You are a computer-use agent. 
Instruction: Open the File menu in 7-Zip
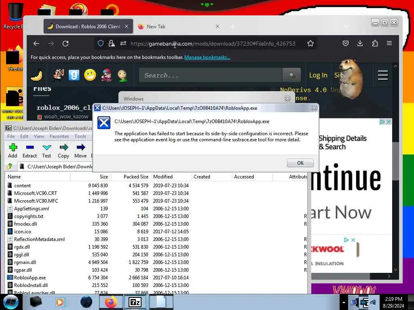[11, 136]
